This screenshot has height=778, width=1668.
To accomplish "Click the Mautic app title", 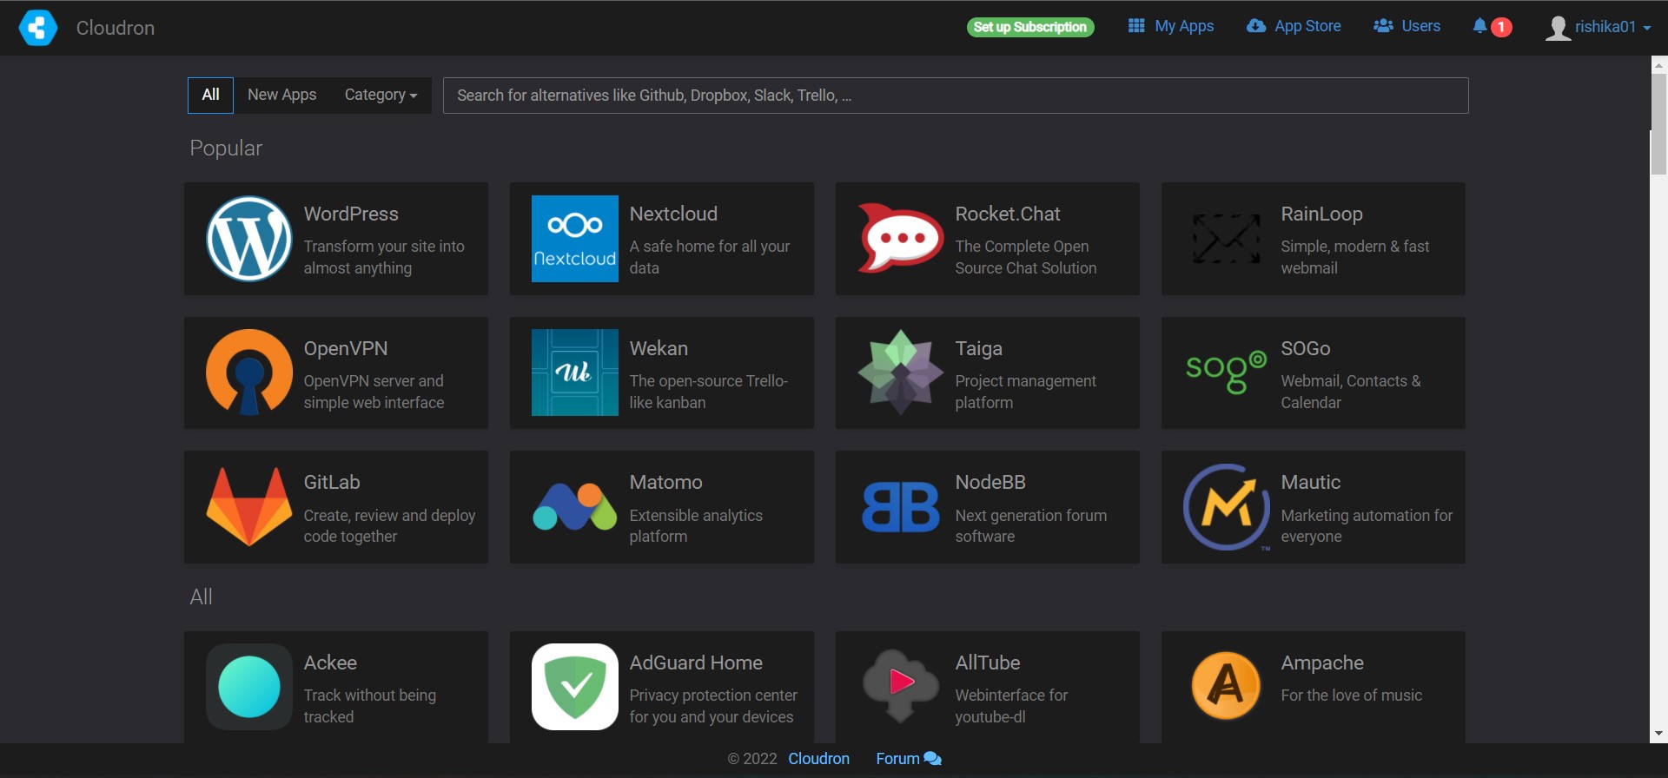I will click(x=1311, y=482).
